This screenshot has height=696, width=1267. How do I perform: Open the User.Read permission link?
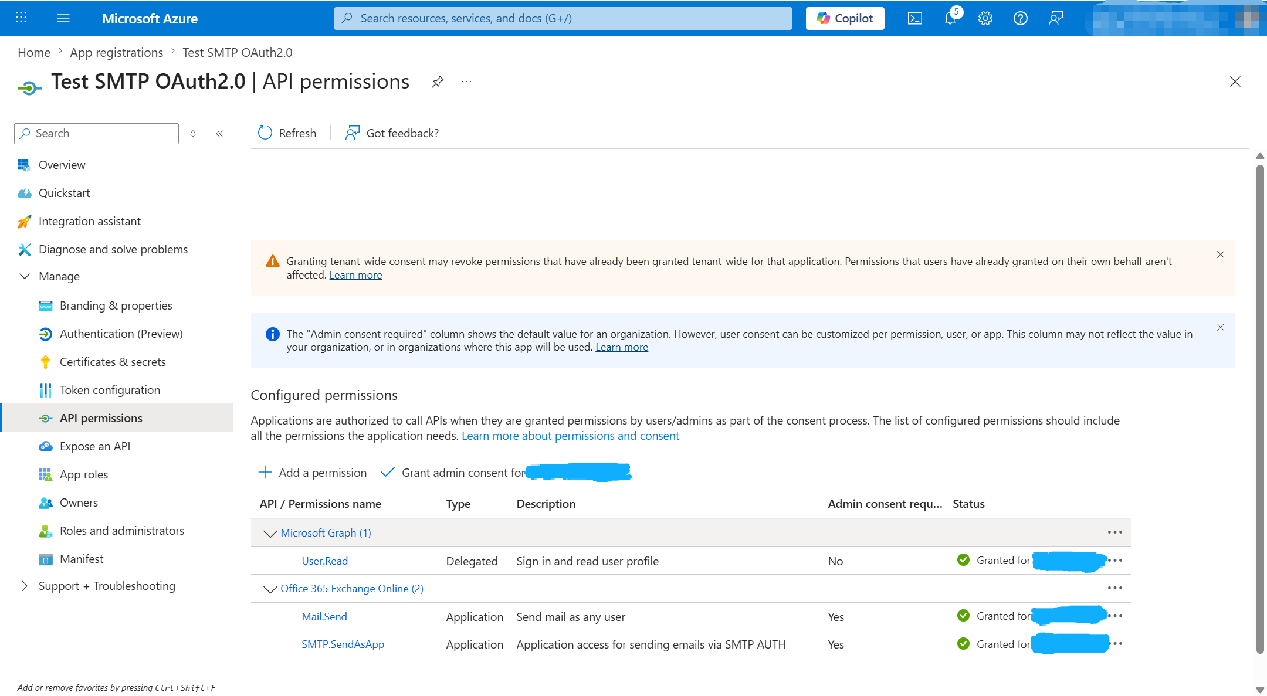coord(325,561)
